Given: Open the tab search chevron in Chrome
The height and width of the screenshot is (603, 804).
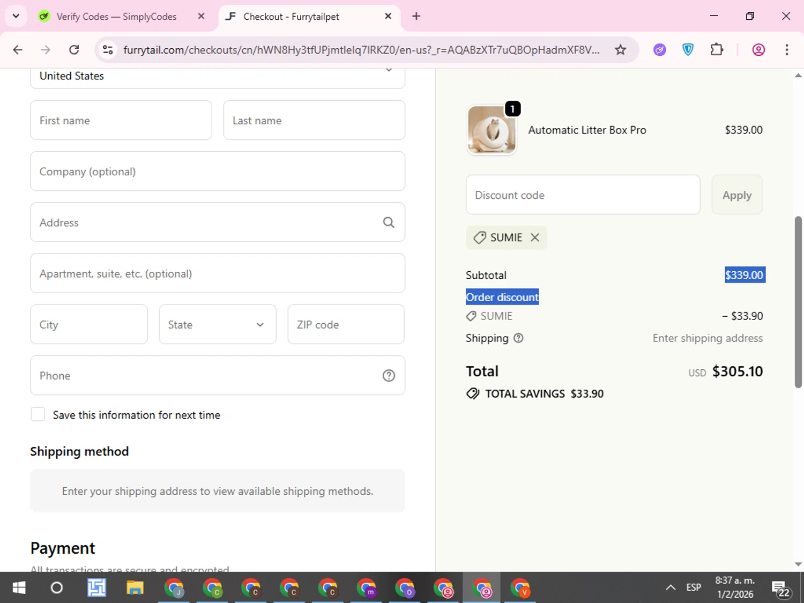Looking at the screenshot, I should point(16,16).
